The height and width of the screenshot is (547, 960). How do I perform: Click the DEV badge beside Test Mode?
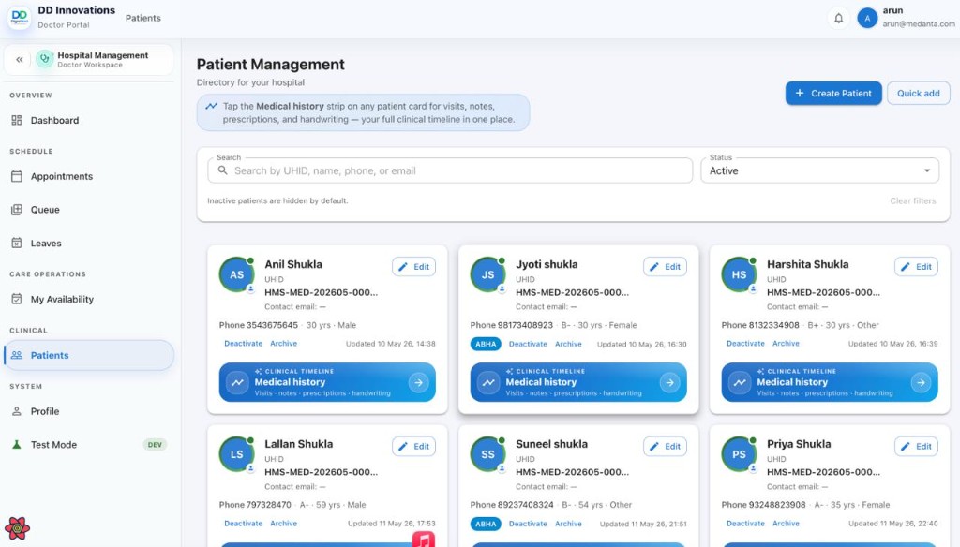pos(155,445)
